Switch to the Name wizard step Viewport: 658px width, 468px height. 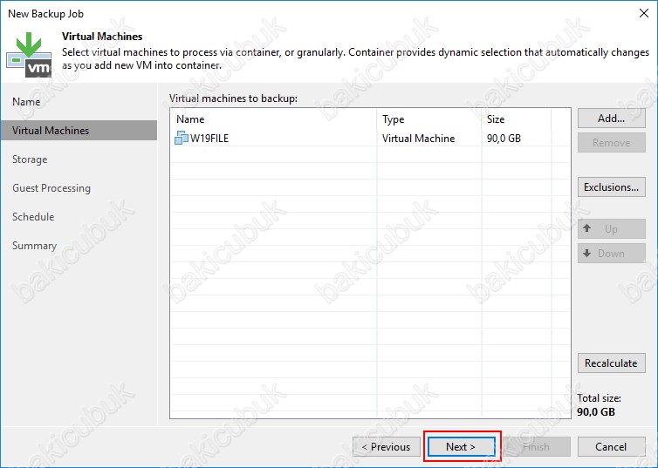click(x=26, y=101)
